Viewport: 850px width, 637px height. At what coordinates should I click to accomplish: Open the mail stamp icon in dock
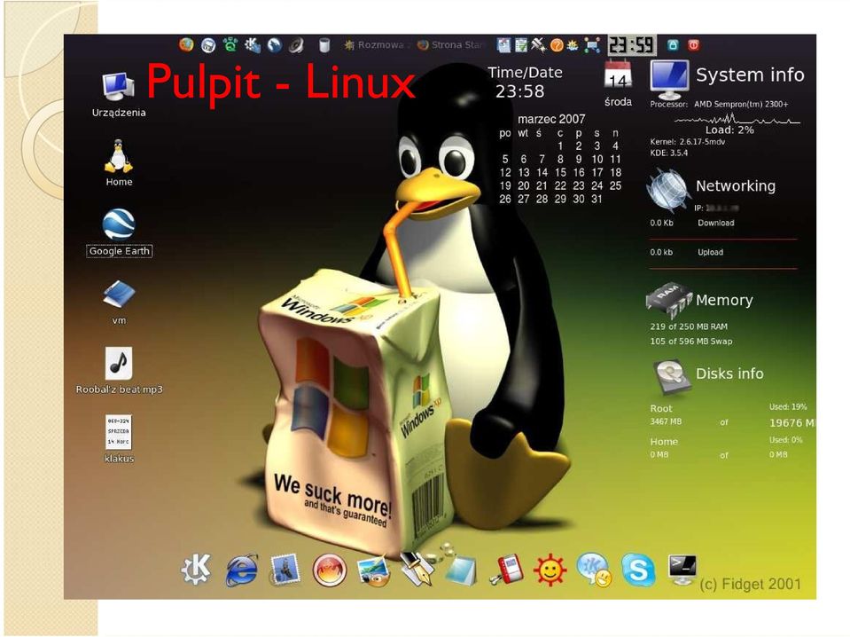[x=285, y=570]
